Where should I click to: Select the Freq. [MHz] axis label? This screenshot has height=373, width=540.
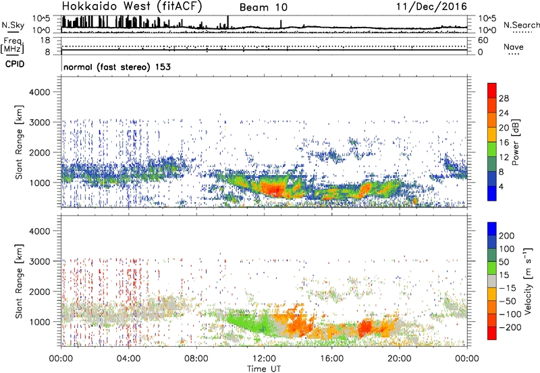tap(13, 45)
